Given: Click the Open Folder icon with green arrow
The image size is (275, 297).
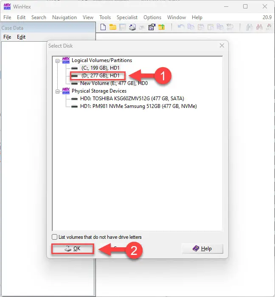Looking at the screenshot, I should click(x=162, y=27).
